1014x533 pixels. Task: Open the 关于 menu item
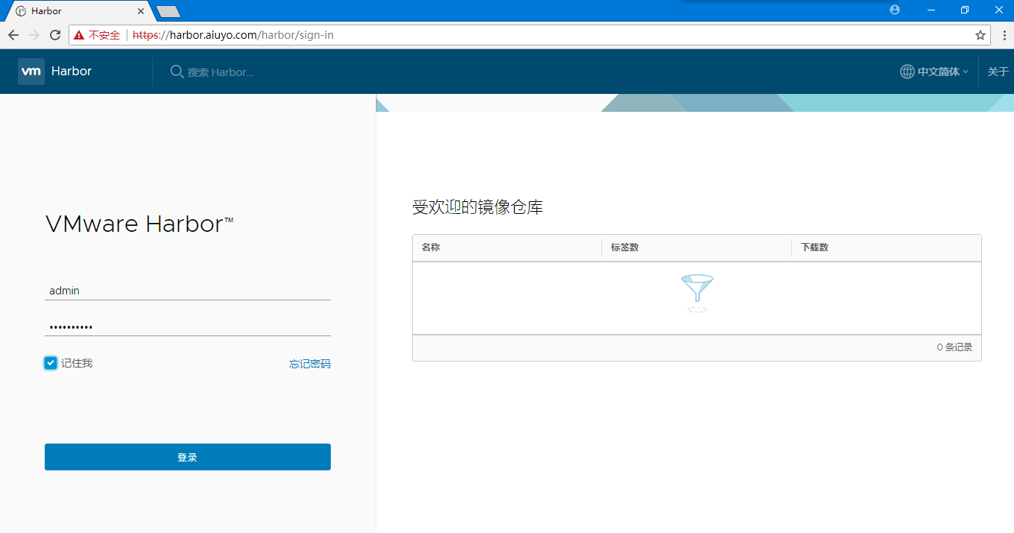pyautogui.click(x=998, y=72)
